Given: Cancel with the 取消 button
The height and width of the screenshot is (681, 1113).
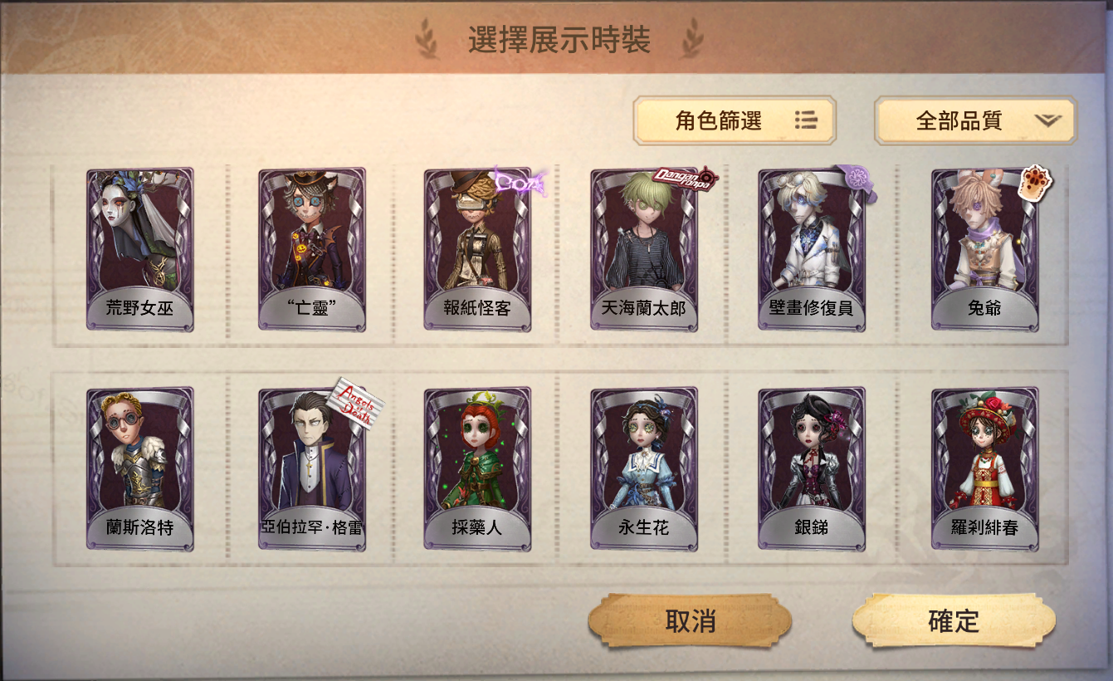Looking at the screenshot, I should coord(690,620).
